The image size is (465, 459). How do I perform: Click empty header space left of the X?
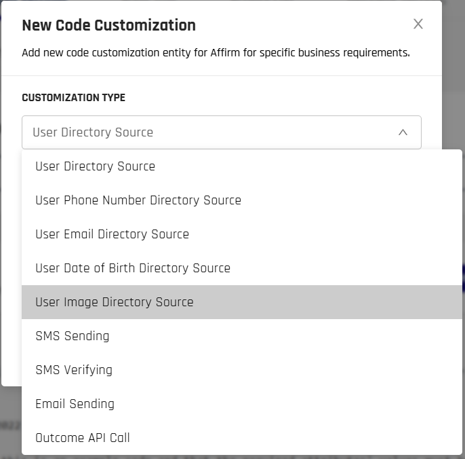click(305, 25)
